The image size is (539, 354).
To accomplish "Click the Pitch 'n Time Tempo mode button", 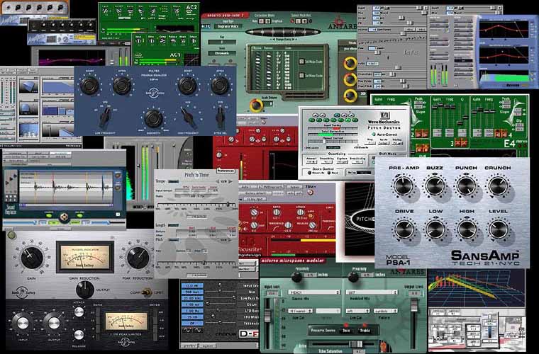I will (174, 181).
